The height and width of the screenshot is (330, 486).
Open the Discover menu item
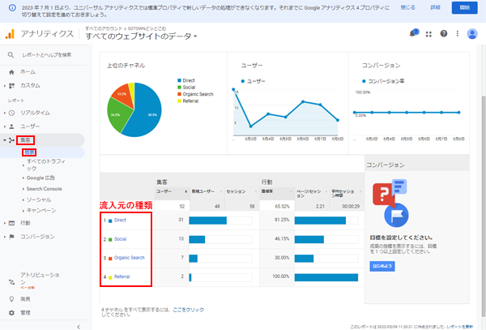point(25,299)
